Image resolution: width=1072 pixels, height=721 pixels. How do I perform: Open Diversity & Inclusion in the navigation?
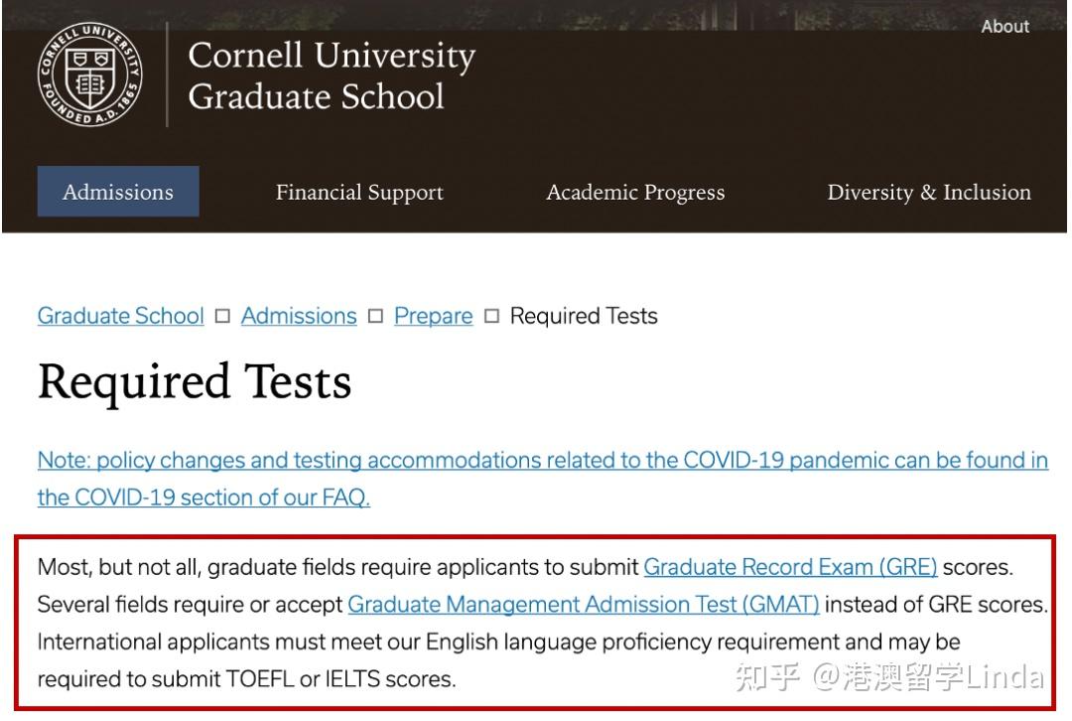coord(929,193)
